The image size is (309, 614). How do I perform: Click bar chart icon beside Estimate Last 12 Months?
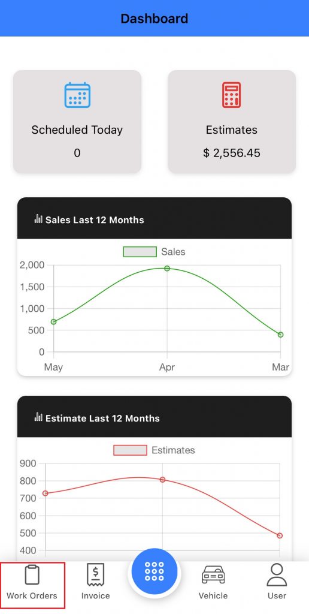[x=38, y=417]
